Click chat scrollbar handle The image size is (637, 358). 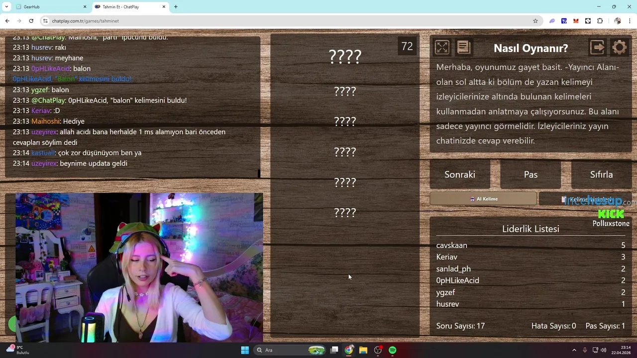pos(259,174)
